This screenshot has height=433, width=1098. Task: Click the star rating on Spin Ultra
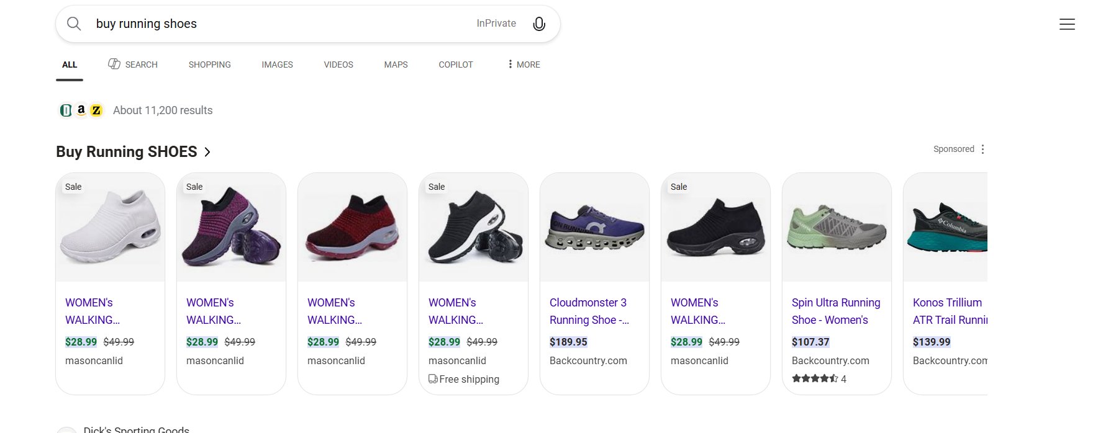click(x=815, y=378)
